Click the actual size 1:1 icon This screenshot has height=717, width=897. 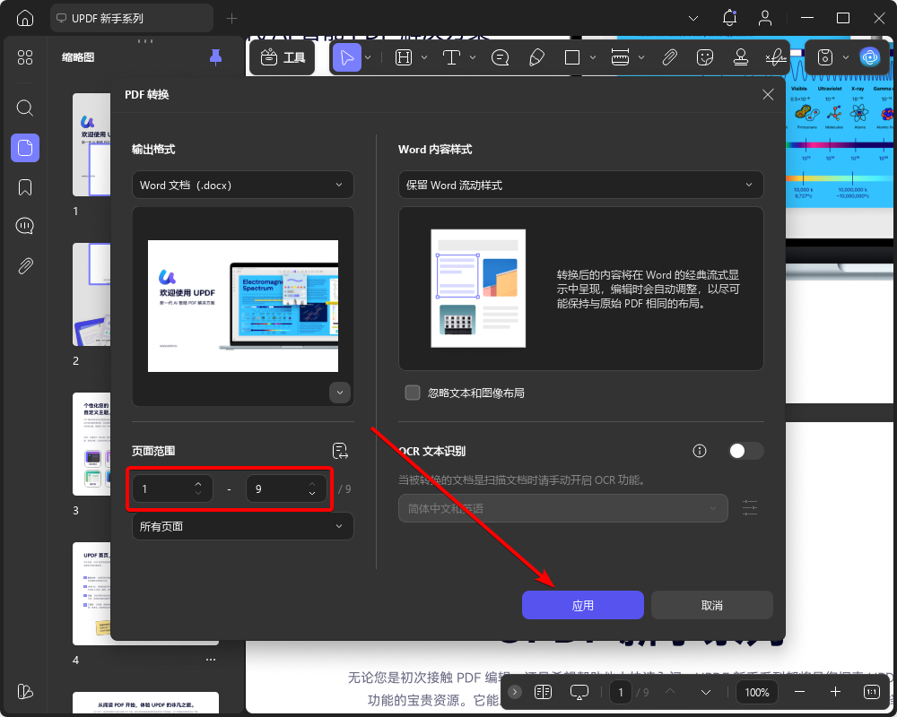click(871, 693)
